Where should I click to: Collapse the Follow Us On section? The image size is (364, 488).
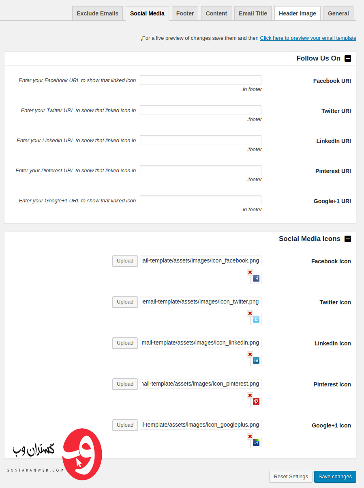[x=348, y=59]
